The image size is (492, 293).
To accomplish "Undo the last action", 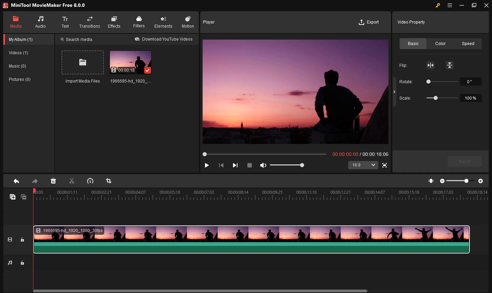I will coord(16,181).
